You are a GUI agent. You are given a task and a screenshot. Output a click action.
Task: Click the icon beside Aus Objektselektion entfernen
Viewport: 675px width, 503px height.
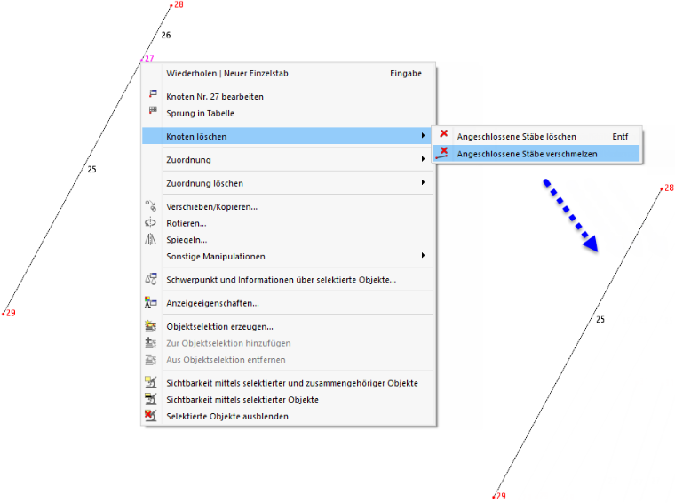pyautogui.click(x=151, y=359)
